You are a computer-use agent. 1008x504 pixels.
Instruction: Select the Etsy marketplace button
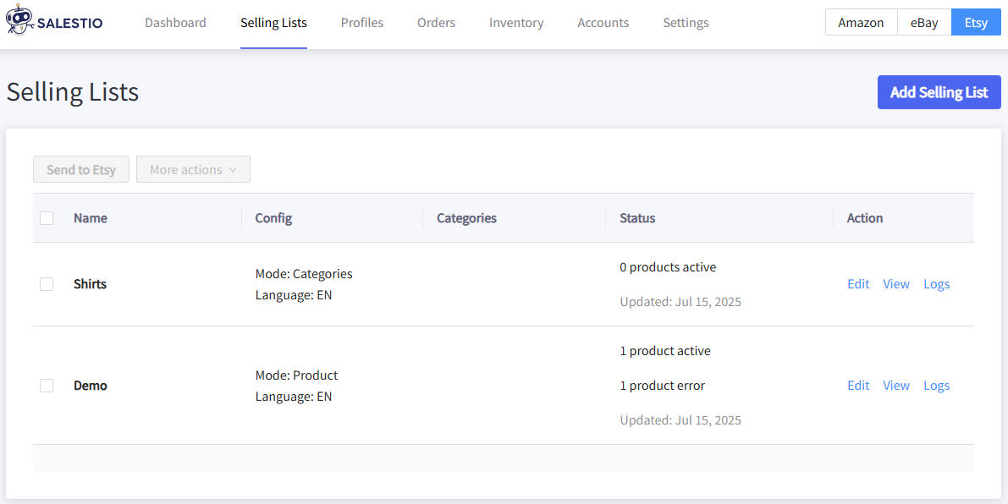tap(976, 23)
